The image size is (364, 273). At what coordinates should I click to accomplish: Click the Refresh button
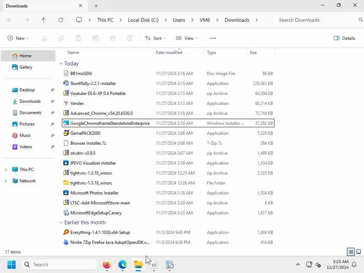pos(61,20)
